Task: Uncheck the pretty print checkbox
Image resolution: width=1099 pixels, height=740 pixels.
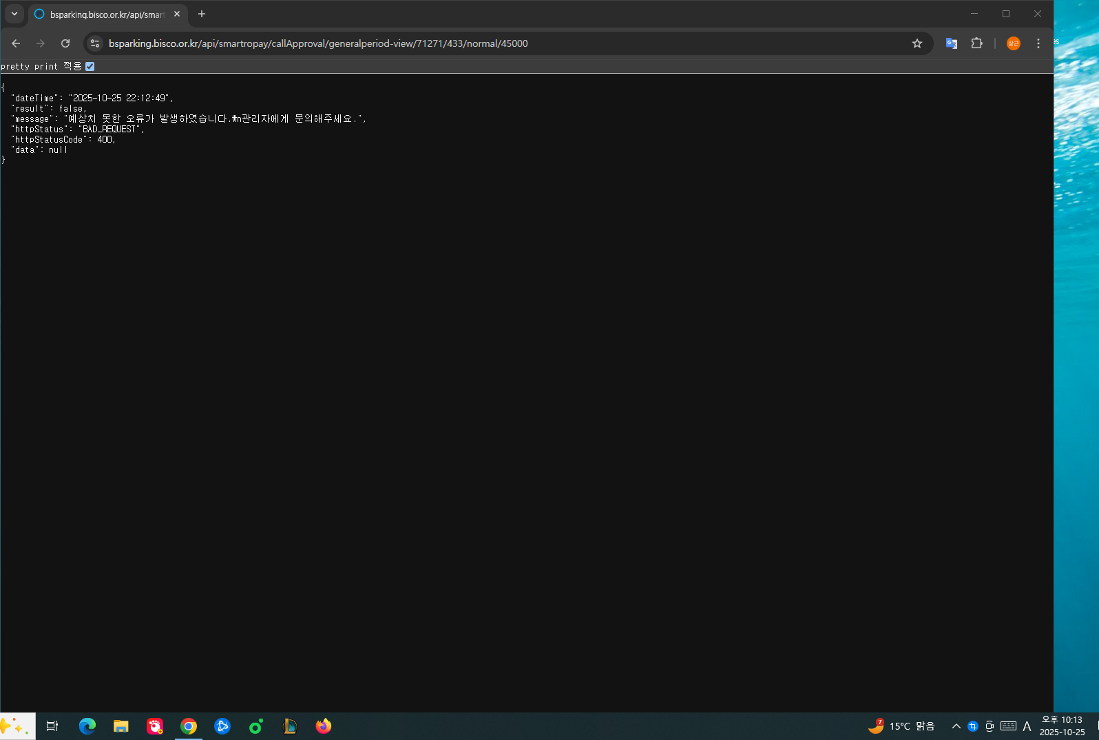Action: 90,67
